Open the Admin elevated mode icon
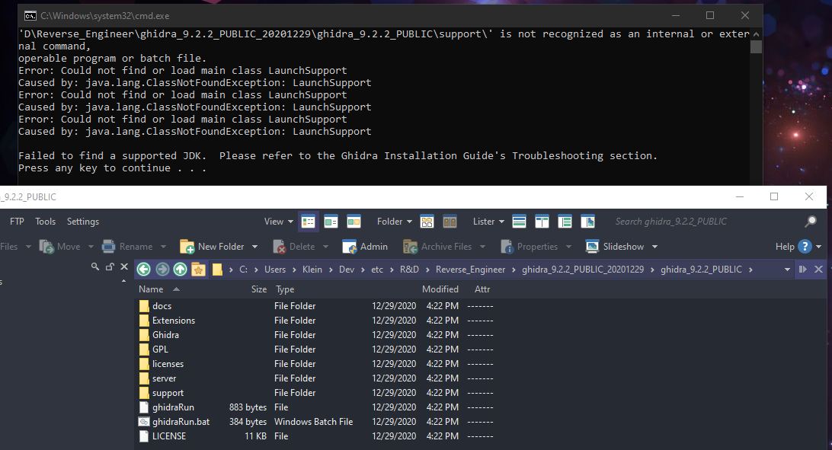Image resolution: width=832 pixels, height=450 pixels. tap(365, 246)
